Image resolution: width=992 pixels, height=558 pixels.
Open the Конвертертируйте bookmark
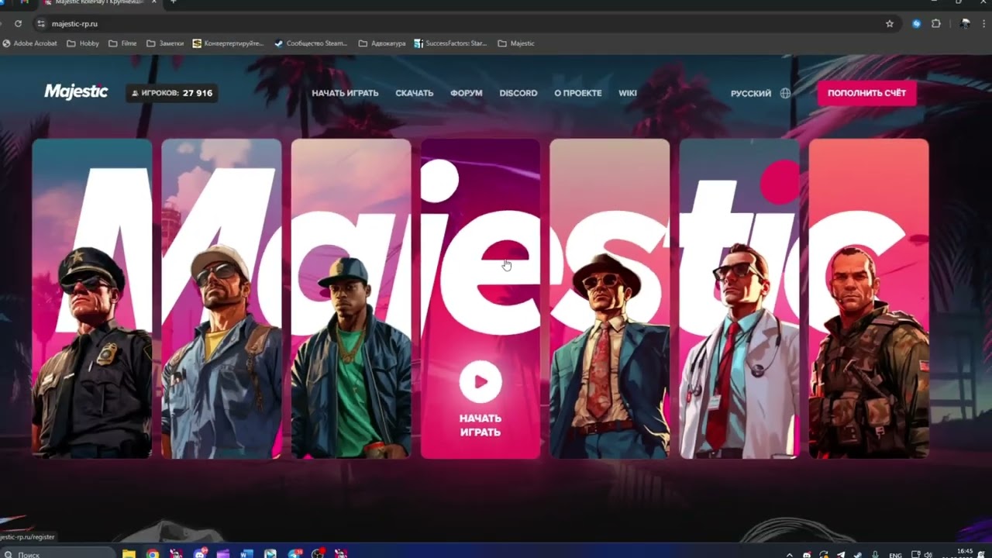pos(229,43)
